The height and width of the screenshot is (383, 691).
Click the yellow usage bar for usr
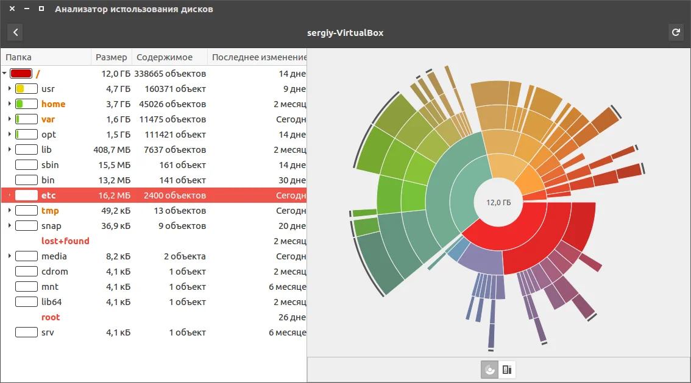(26, 89)
